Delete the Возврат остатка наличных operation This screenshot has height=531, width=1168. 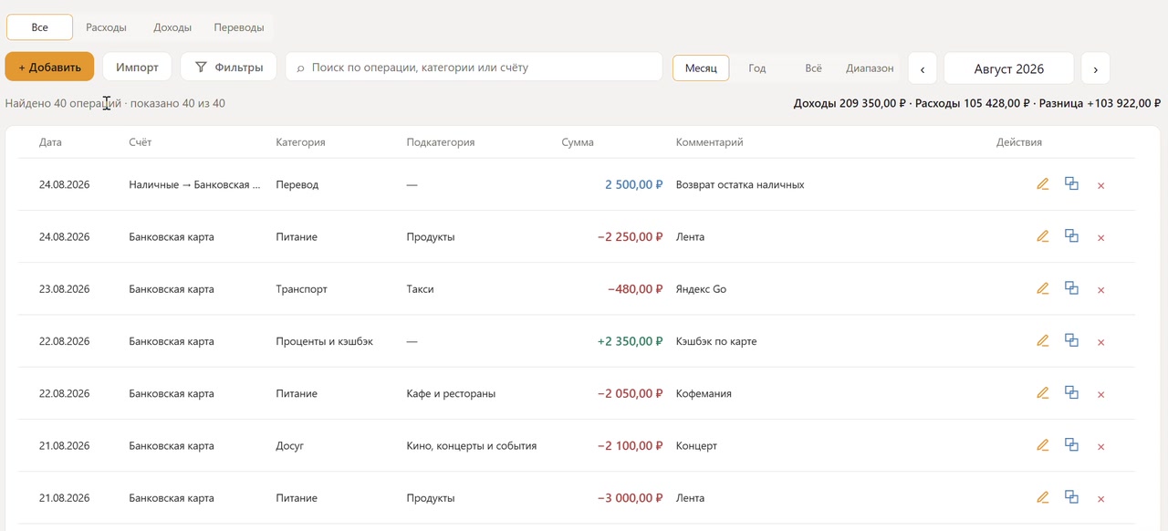pyautogui.click(x=1100, y=185)
